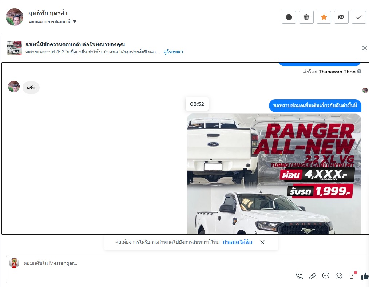Click the มอบหมายการสนทนานี้ label
The width and height of the screenshot is (369, 287).
49,21
